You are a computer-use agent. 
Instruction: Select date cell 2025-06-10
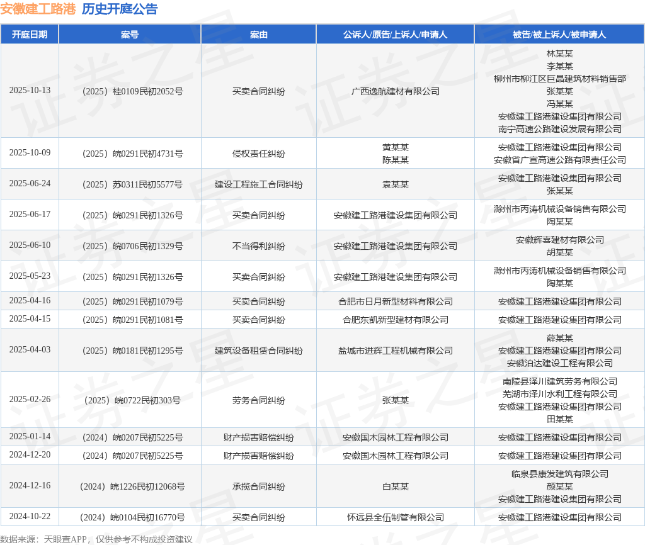point(30,245)
